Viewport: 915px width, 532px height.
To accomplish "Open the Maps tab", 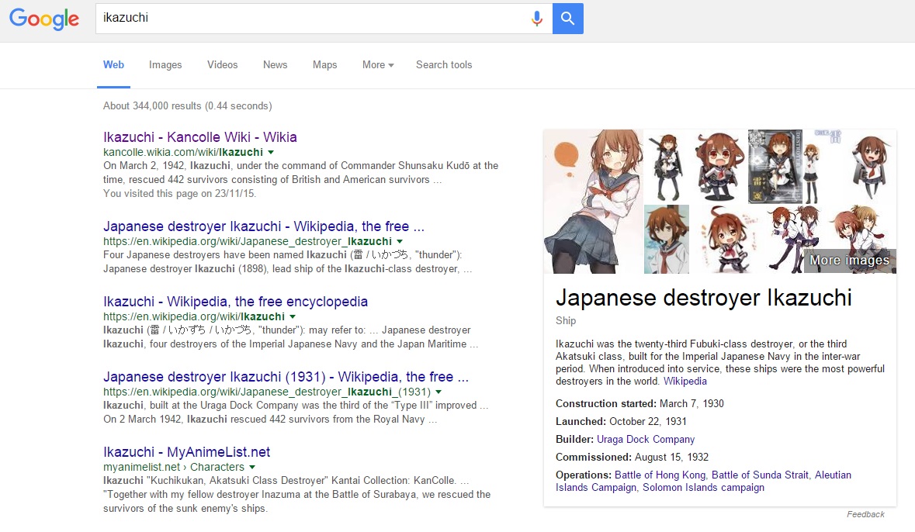I will (324, 64).
